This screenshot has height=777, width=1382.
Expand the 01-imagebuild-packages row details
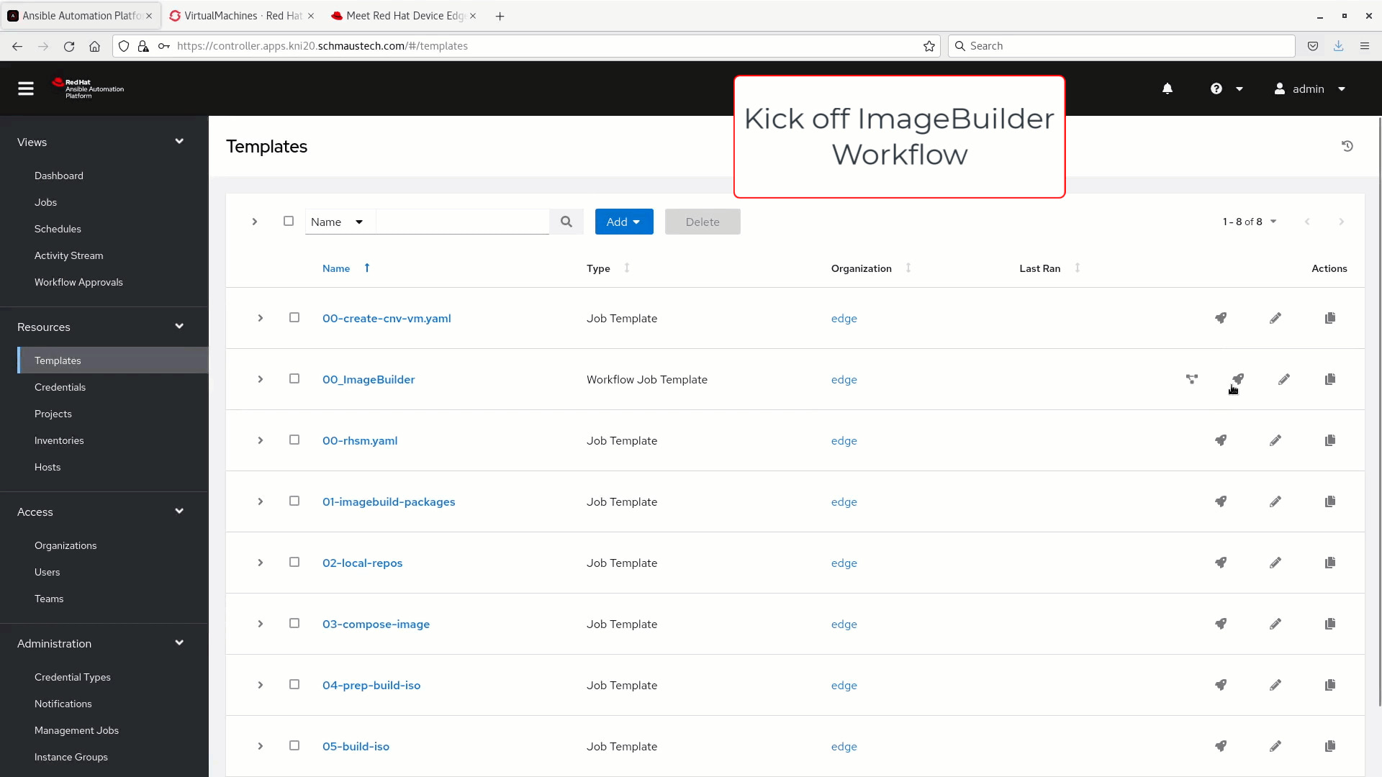click(x=261, y=501)
